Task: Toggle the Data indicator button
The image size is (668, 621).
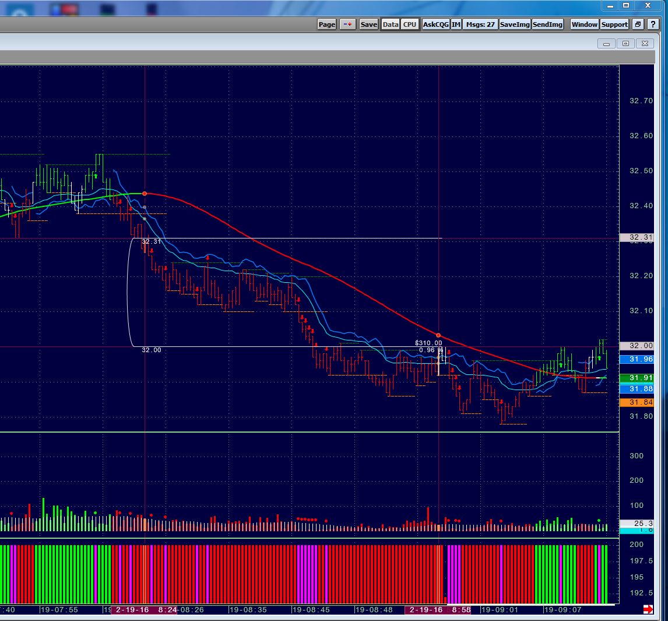Action: (x=390, y=24)
